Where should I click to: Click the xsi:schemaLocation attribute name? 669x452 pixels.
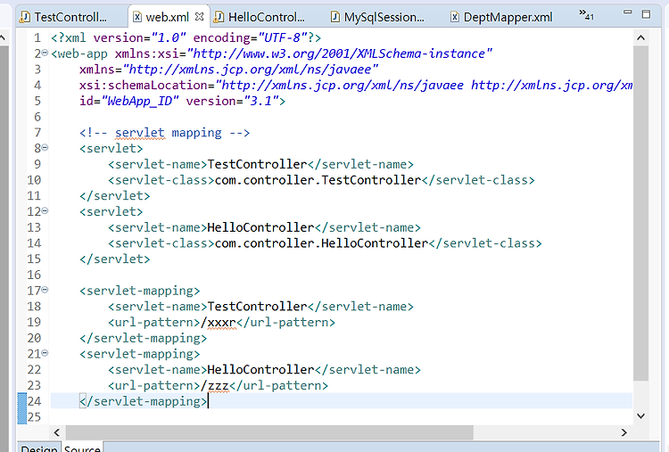pos(143,86)
